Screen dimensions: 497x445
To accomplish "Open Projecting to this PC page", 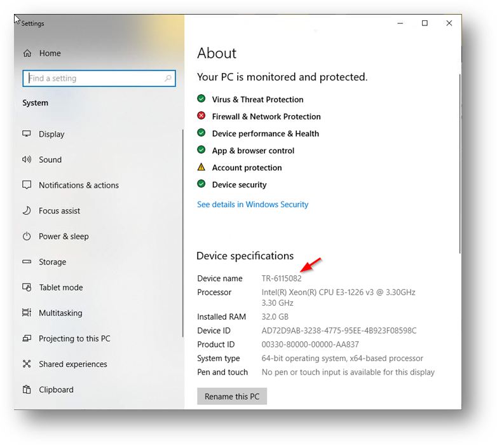I will tap(74, 339).
